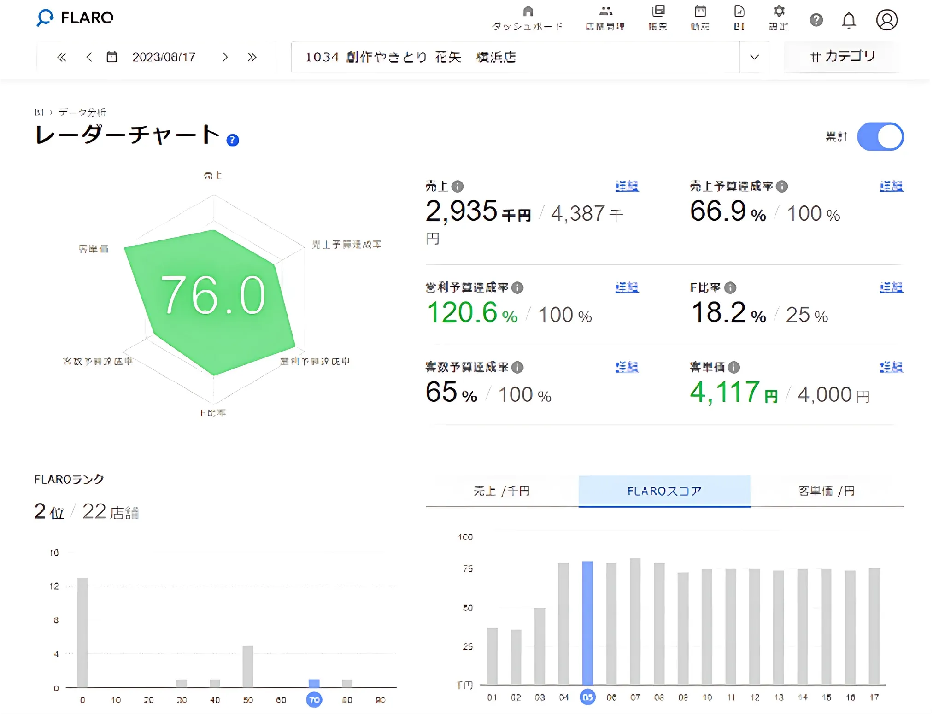Open detail link for 売上 2,935 千円
The height and width of the screenshot is (715, 933).
627,186
